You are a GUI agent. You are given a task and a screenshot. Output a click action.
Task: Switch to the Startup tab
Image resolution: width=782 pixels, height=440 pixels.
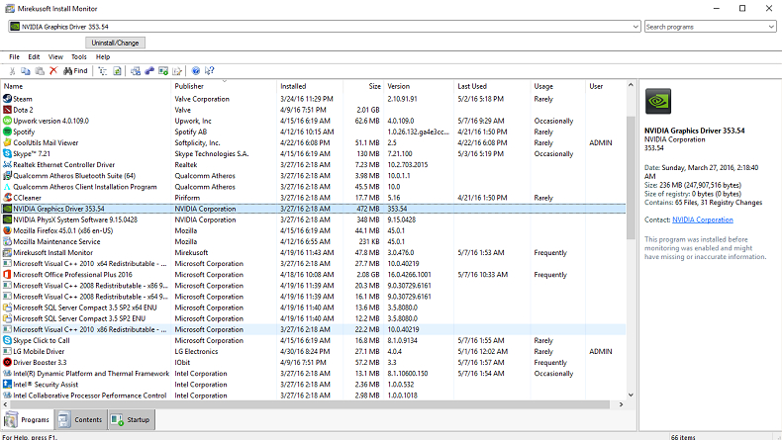(x=132, y=419)
